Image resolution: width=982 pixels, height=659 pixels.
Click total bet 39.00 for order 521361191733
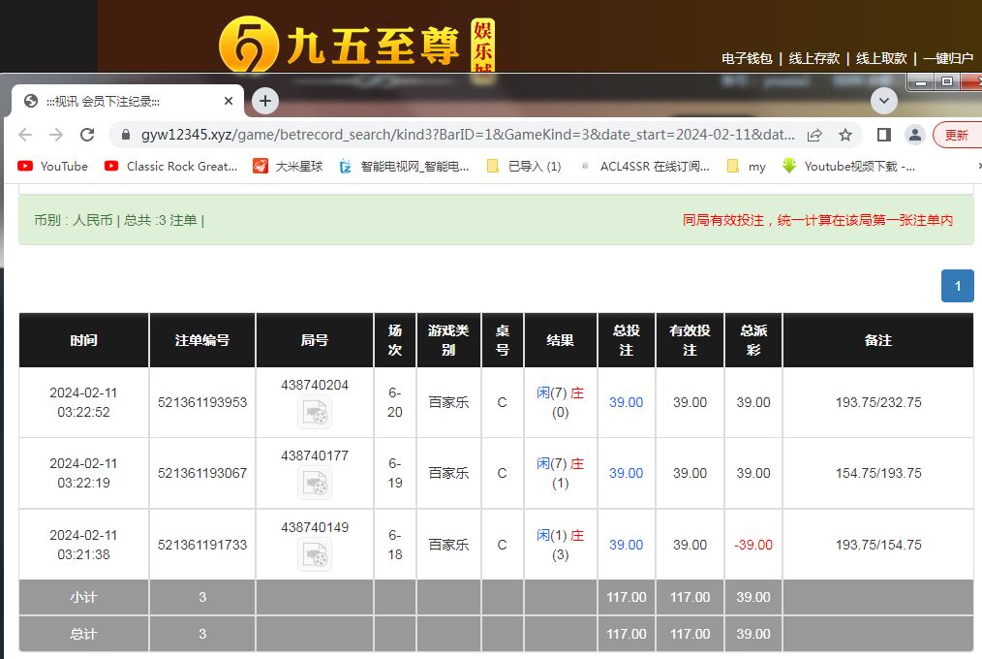[627, 545]
